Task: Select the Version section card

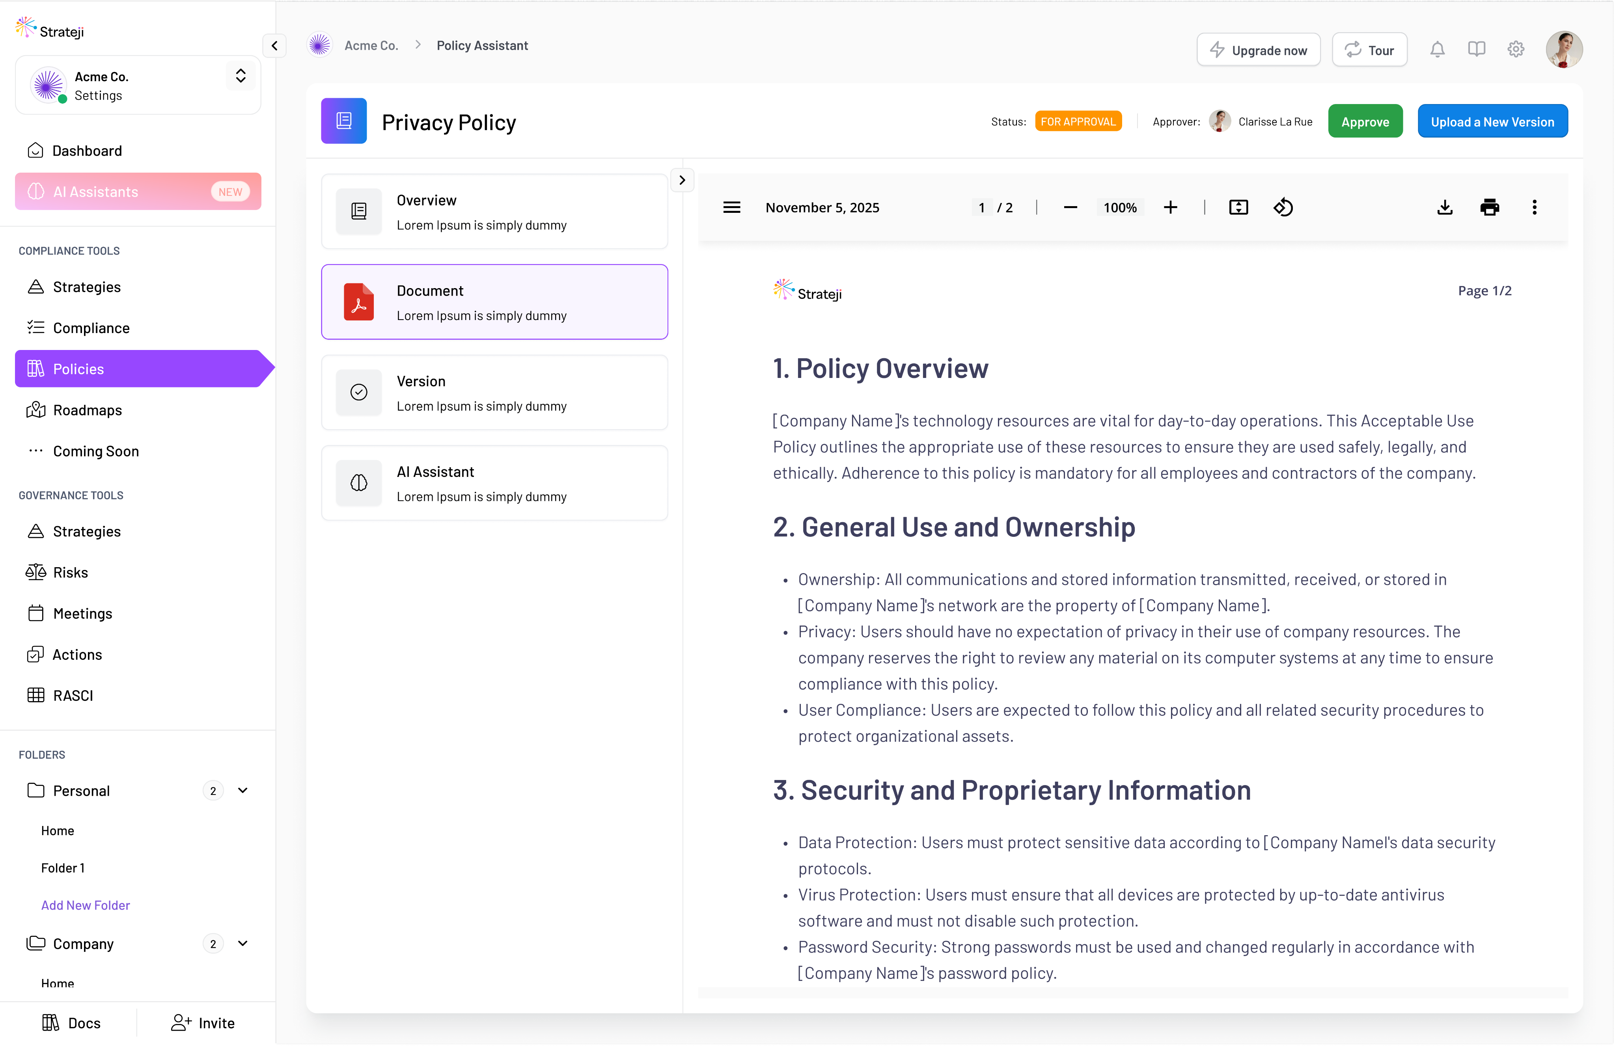Action: click(x=494, y=393)
